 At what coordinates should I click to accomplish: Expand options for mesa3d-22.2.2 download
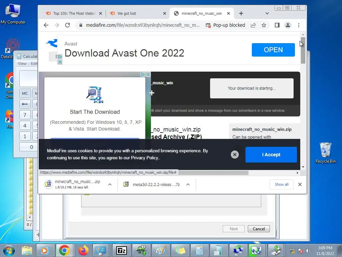tap(188, 184)
